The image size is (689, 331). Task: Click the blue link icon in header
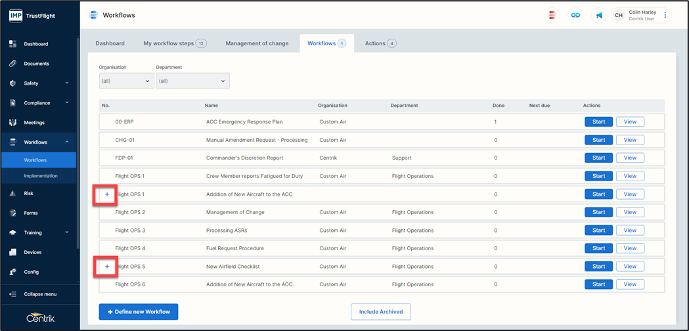(575, 15)
